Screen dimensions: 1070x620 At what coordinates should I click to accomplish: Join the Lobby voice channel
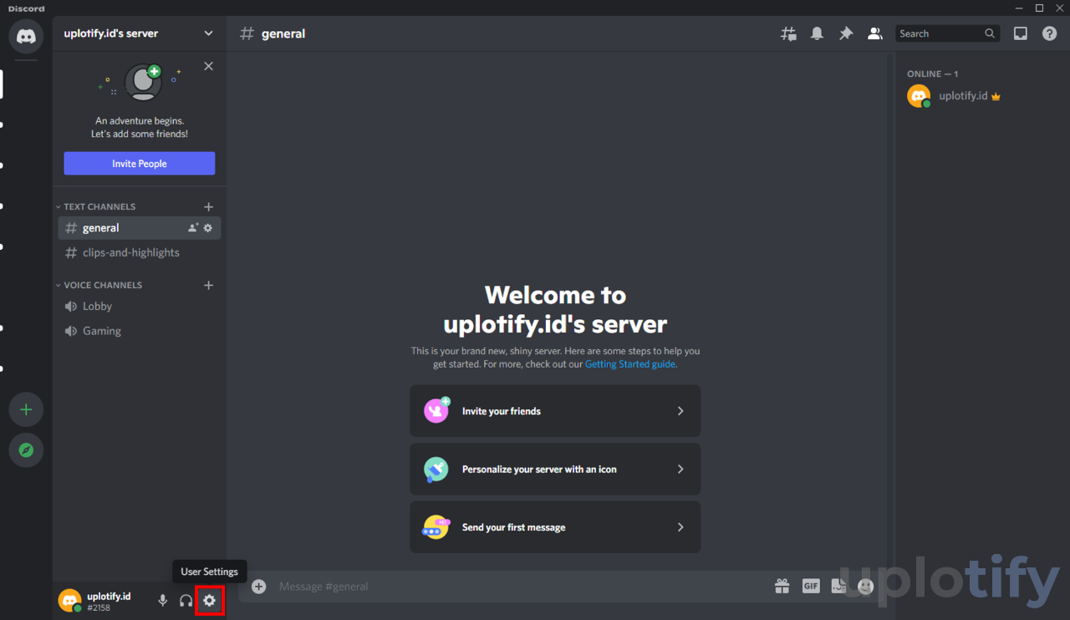tap(140, 307)
